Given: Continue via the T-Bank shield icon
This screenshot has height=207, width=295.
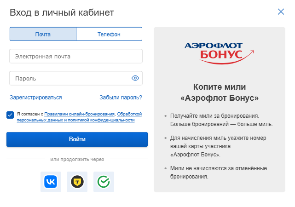Looking at the screenshot, I should tap(77, 182).
